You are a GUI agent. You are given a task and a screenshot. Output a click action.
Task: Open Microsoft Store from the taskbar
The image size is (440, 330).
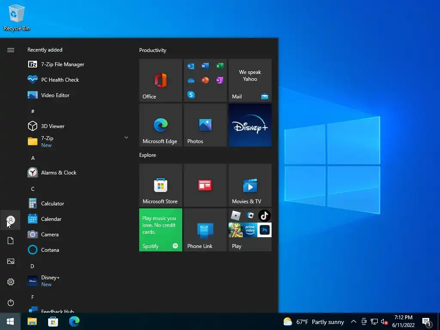(x=53, y=321)
